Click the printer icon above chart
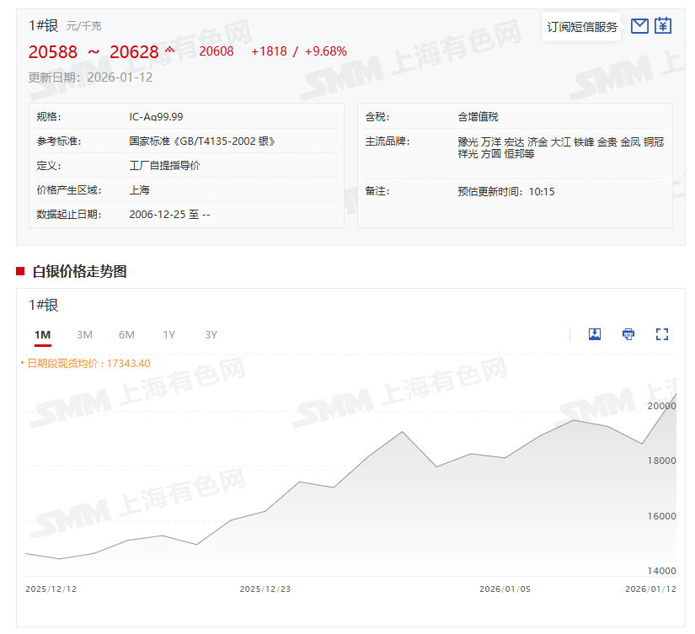 628,334
